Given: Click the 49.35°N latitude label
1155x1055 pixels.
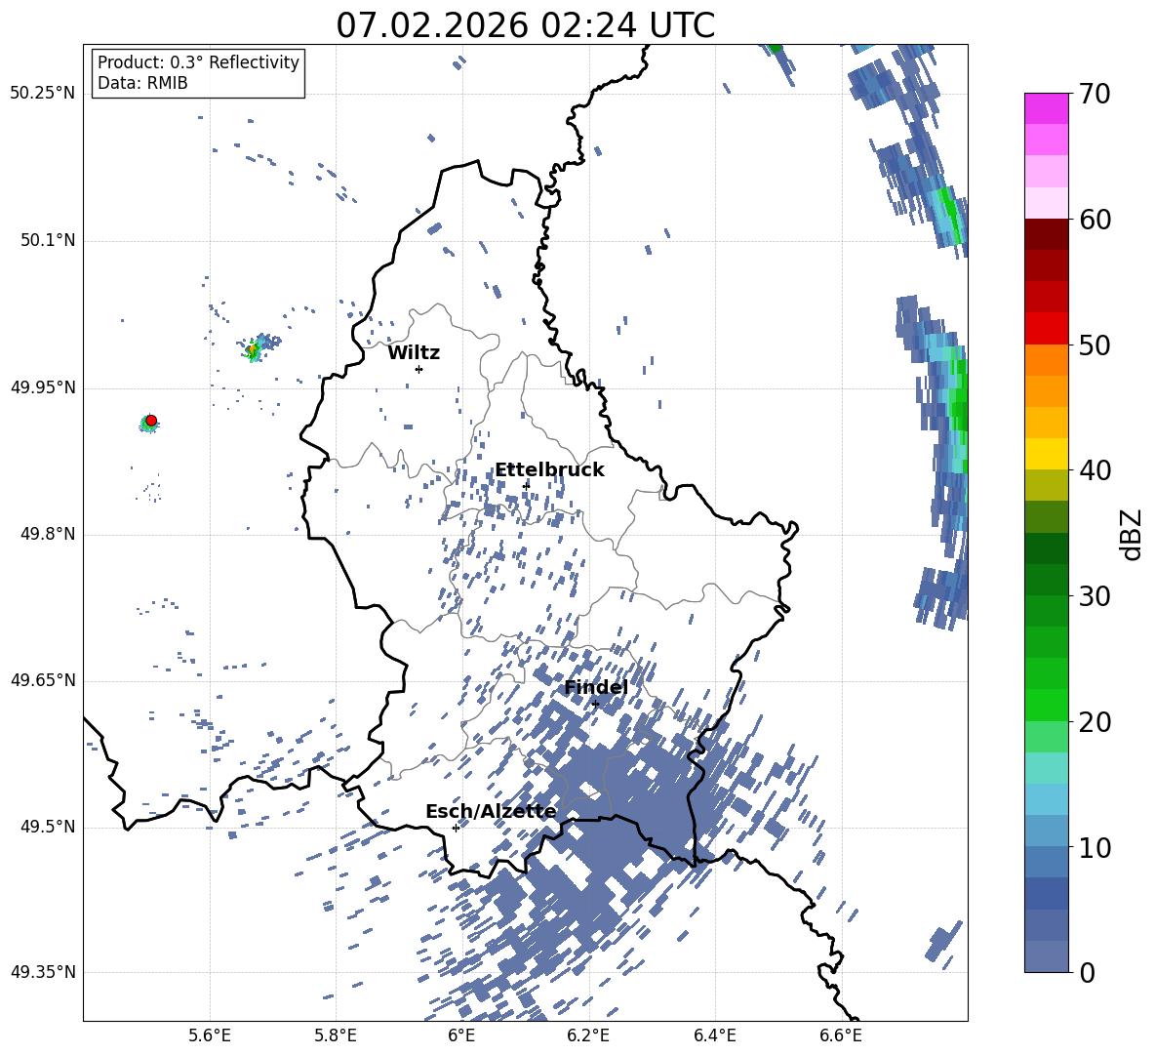Looking at the screenshot, I should pyautogui.click(x=43, y=972).
